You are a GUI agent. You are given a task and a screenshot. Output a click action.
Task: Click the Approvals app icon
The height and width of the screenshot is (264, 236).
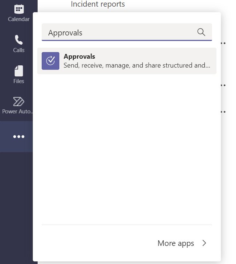point(51,61)
